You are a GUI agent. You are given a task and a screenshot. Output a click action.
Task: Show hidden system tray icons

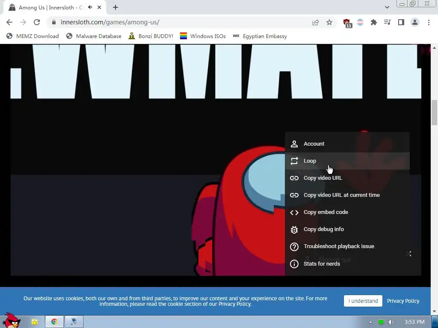(370, 322)
